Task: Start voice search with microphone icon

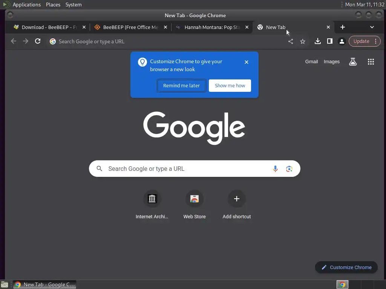Action: [275, 169]
